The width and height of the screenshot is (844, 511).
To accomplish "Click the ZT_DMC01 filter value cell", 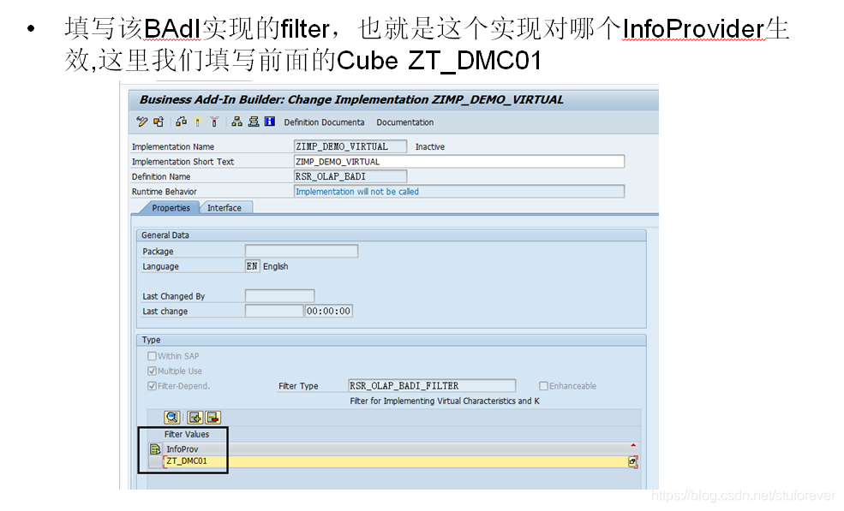I will (395, 461).
